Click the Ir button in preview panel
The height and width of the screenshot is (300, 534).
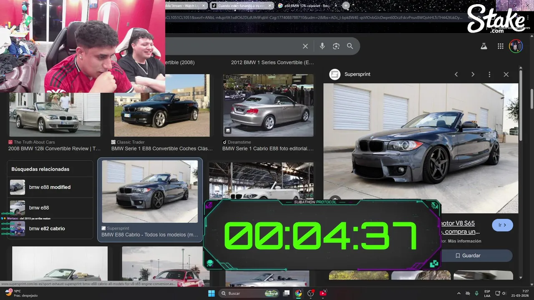tap(502, 225)
